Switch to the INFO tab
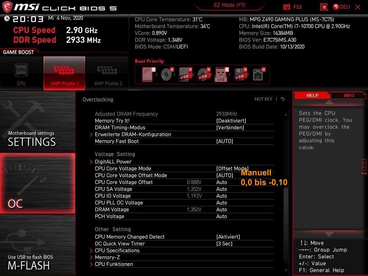The height and width of the screenshot is (276, 368). (x=349, y=95)
